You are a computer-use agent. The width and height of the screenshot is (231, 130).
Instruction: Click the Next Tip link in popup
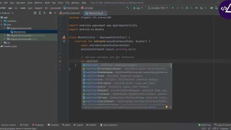(152, 107)
